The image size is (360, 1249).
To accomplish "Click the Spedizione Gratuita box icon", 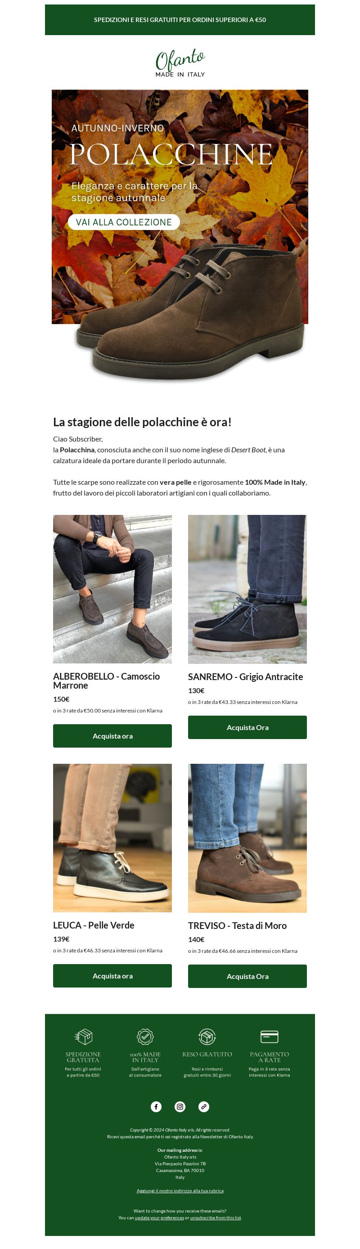I will click(x=83, y=1037).
